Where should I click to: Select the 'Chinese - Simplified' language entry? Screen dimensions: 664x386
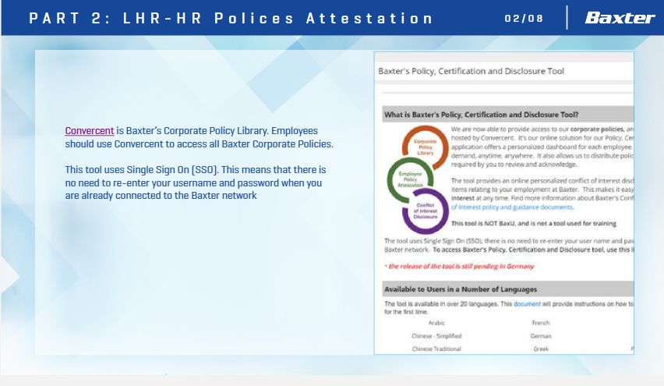[436, 336]
